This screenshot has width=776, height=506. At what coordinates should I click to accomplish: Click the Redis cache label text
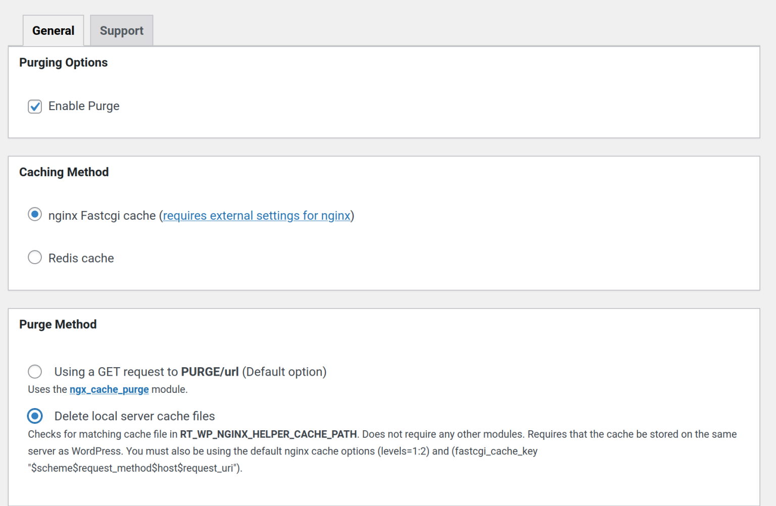pyautogui.click(x=81, y=258)
